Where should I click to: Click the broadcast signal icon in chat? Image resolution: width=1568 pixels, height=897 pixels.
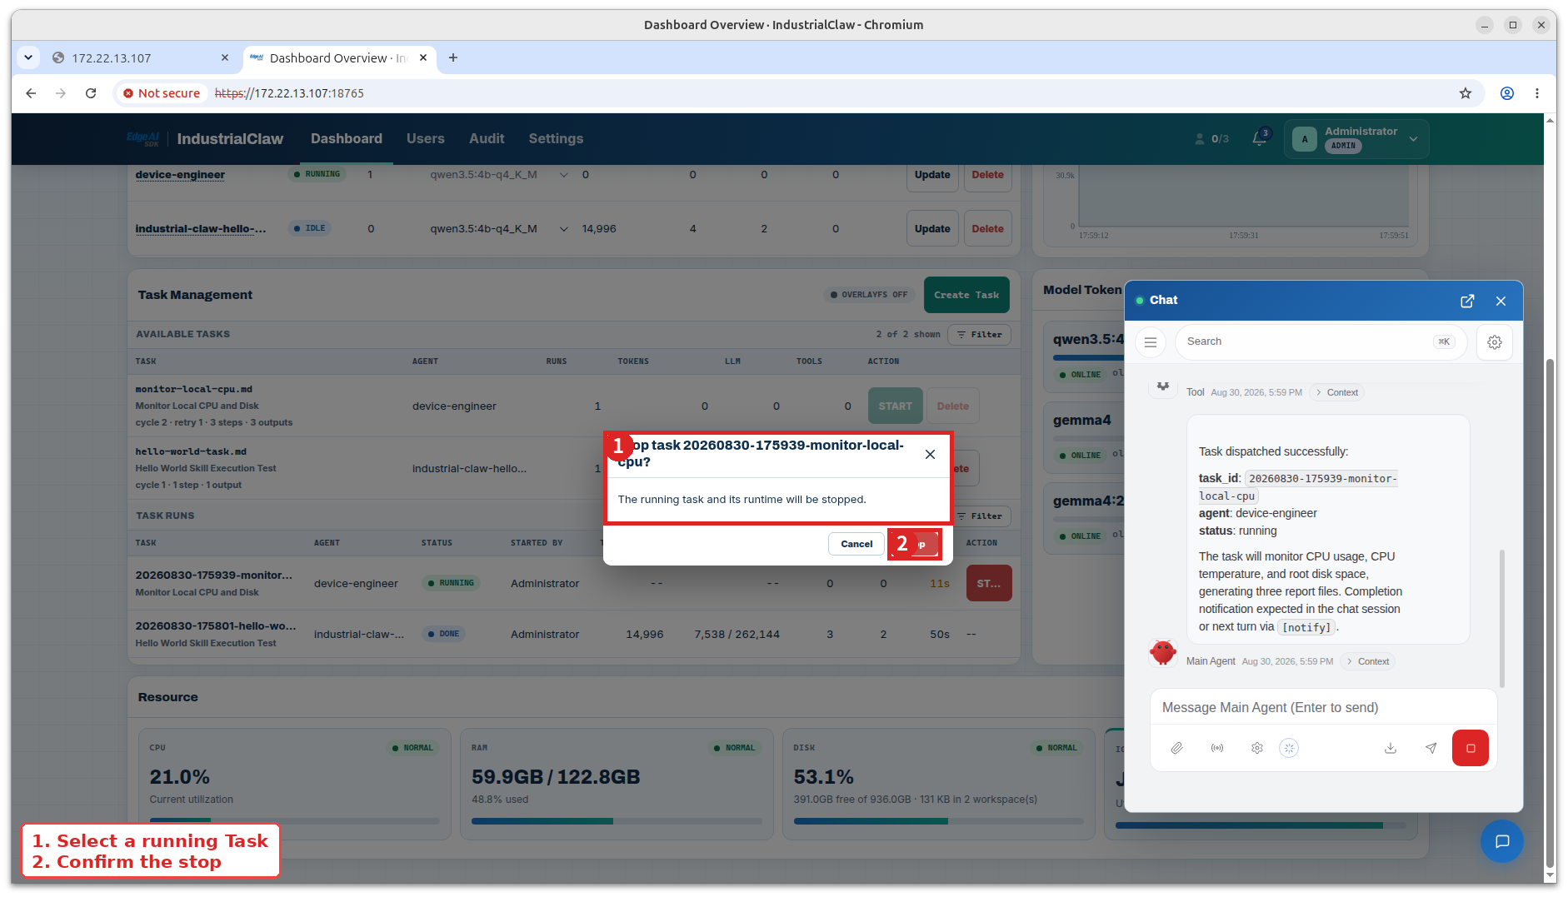pyautogui.click(x=1217, y=748)
